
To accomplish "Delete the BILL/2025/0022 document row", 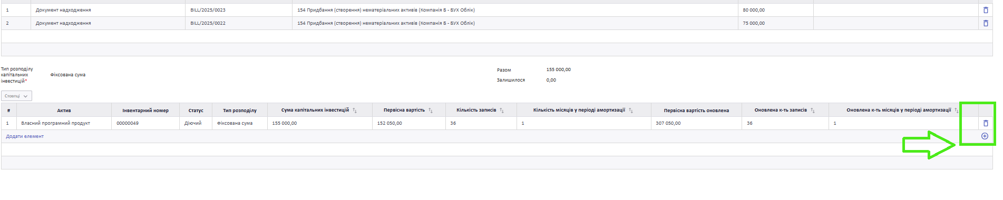I will [986, 23].
